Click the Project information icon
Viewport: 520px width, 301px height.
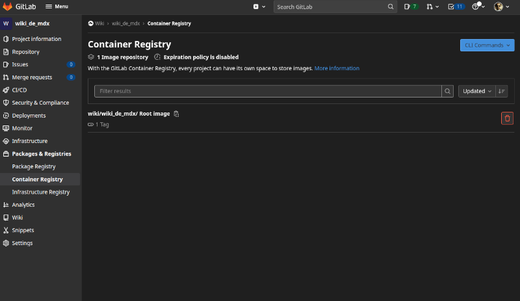point(6,39)
